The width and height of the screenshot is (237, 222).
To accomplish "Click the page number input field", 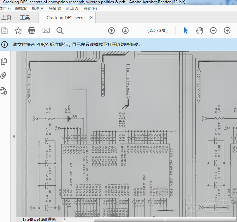I will pyautogui.click(x=140, y=31).
